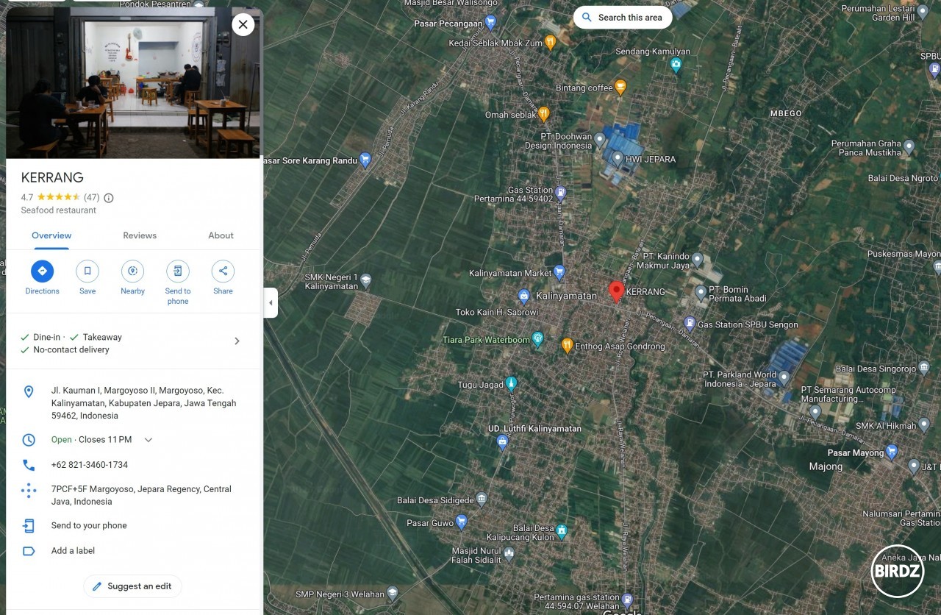Click the Share icon button

[223, 271]
